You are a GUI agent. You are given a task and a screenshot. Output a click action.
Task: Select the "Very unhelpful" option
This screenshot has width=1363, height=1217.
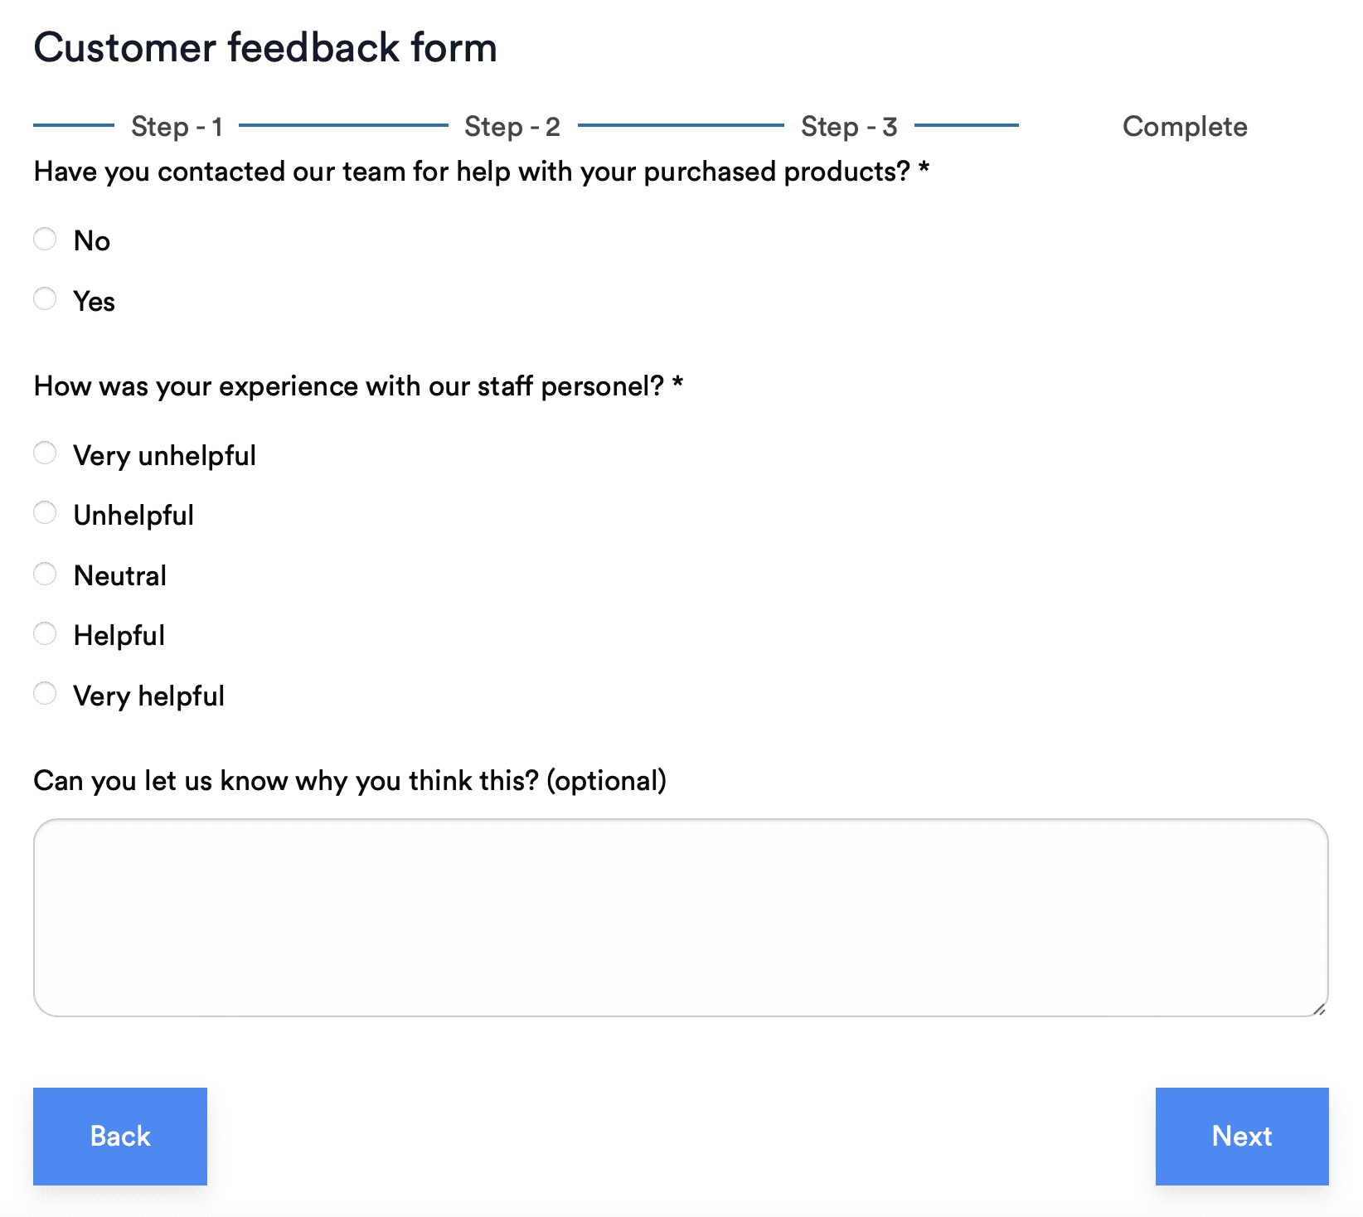[45, 453]
